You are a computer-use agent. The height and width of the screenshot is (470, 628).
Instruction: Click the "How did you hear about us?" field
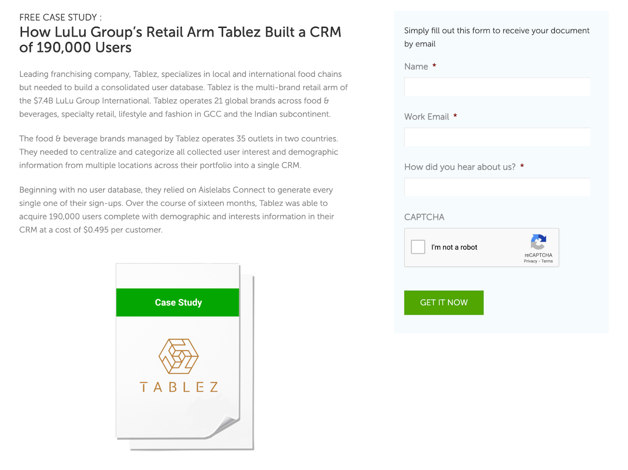click(497, 187)
